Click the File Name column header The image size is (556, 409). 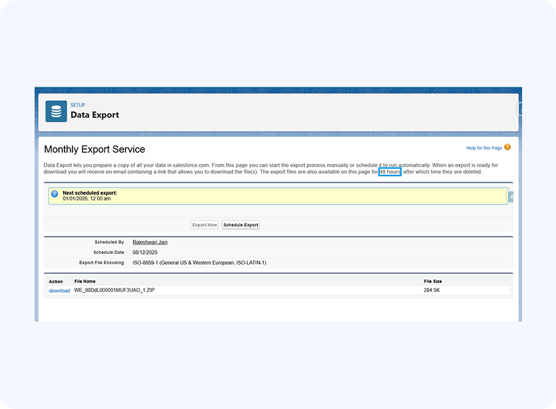pos(85,282)
